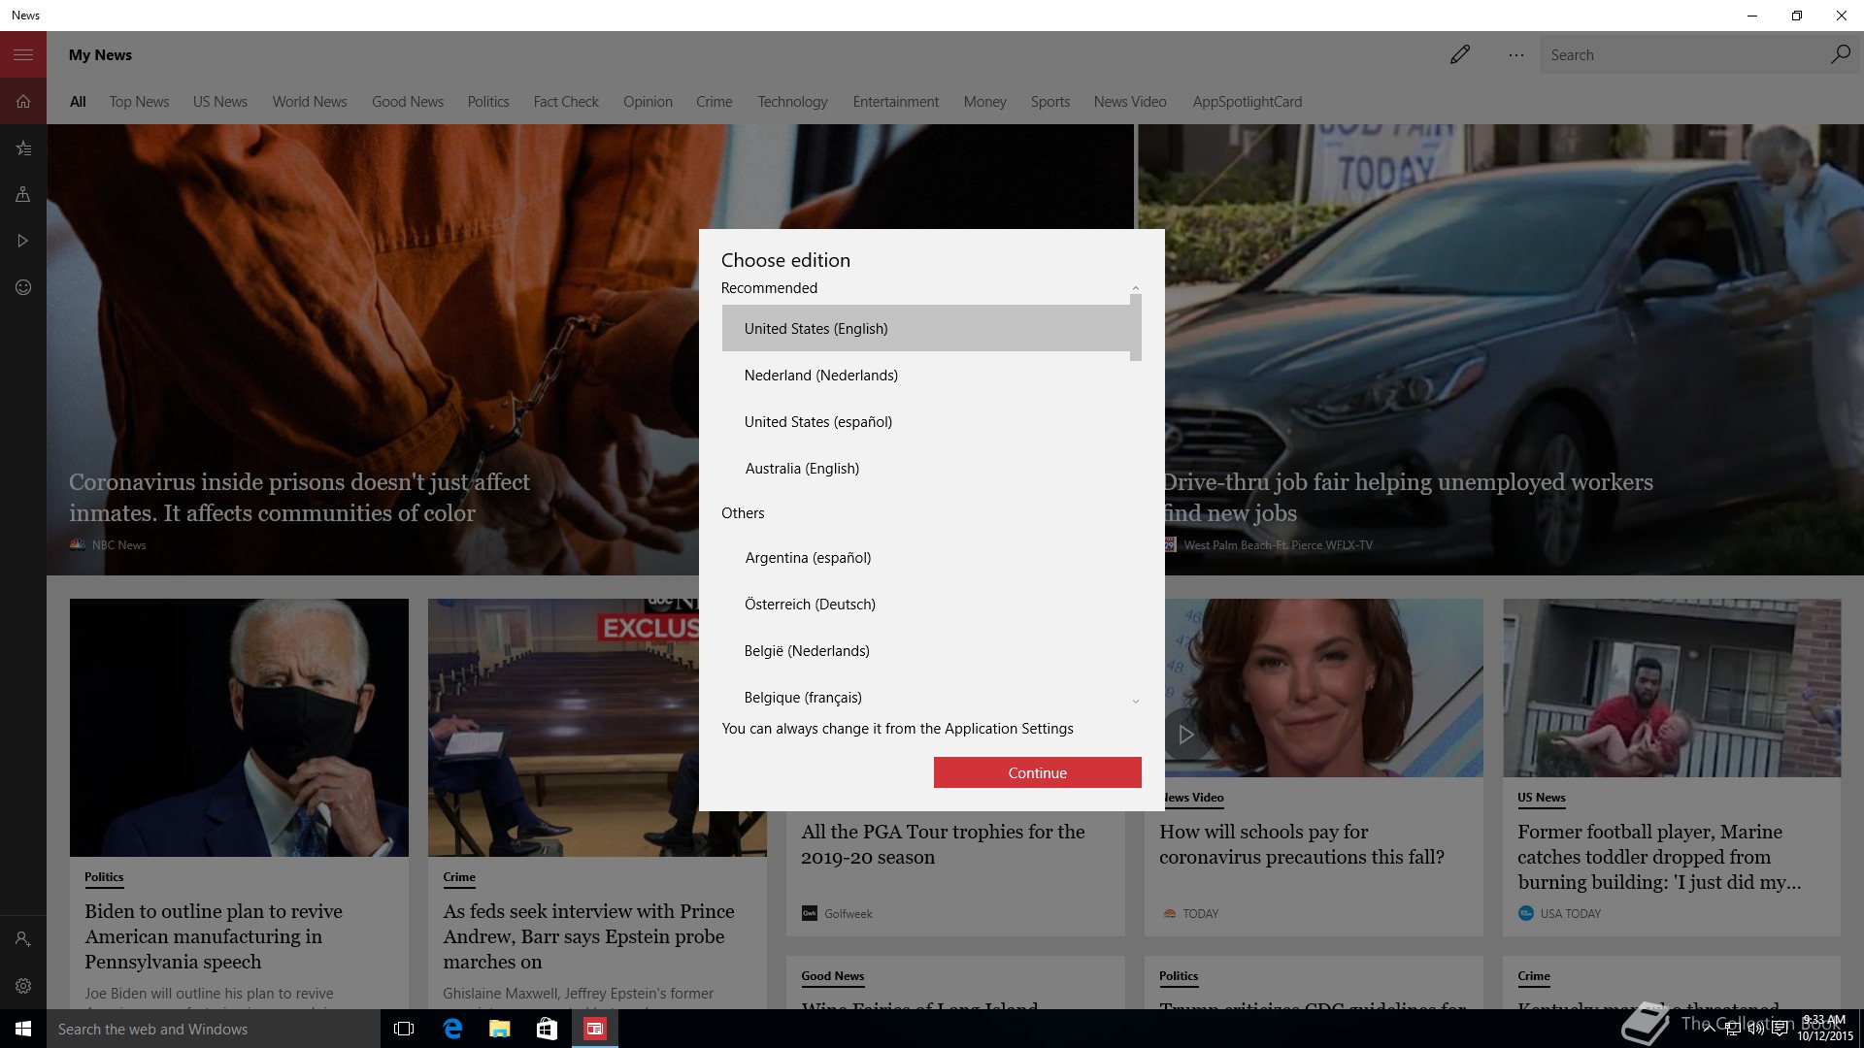The height and width of the screenshot is (1048, 1864).
Task: Click the pencil edit icon
Action: click(1460, 55)
